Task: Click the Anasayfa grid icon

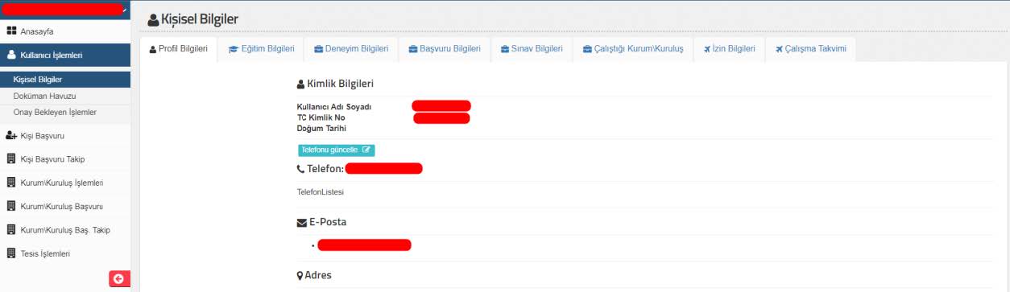Action: [x=11, y=31]
